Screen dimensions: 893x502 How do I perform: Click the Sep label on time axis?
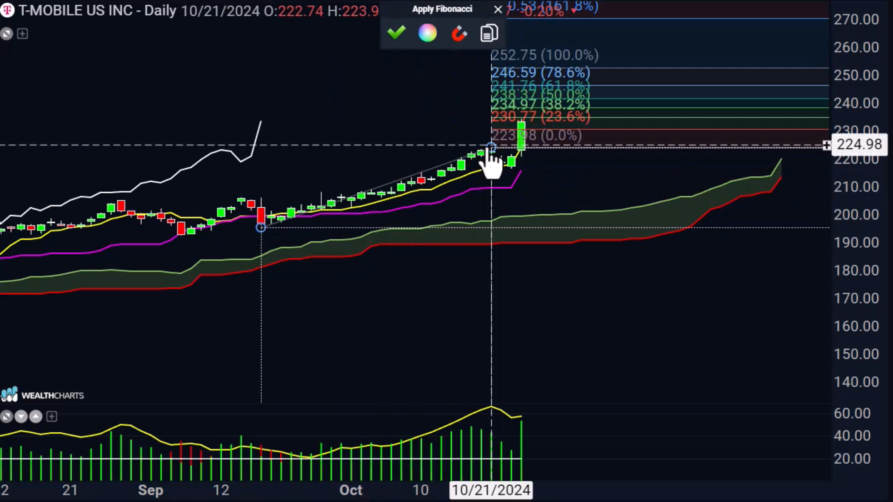[x=150, y=490]
